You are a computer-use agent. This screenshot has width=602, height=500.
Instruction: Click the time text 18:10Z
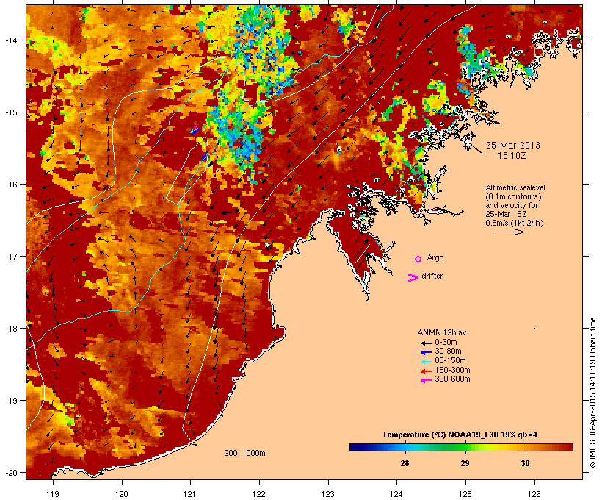pyautogui.click(x=512, y=156)
